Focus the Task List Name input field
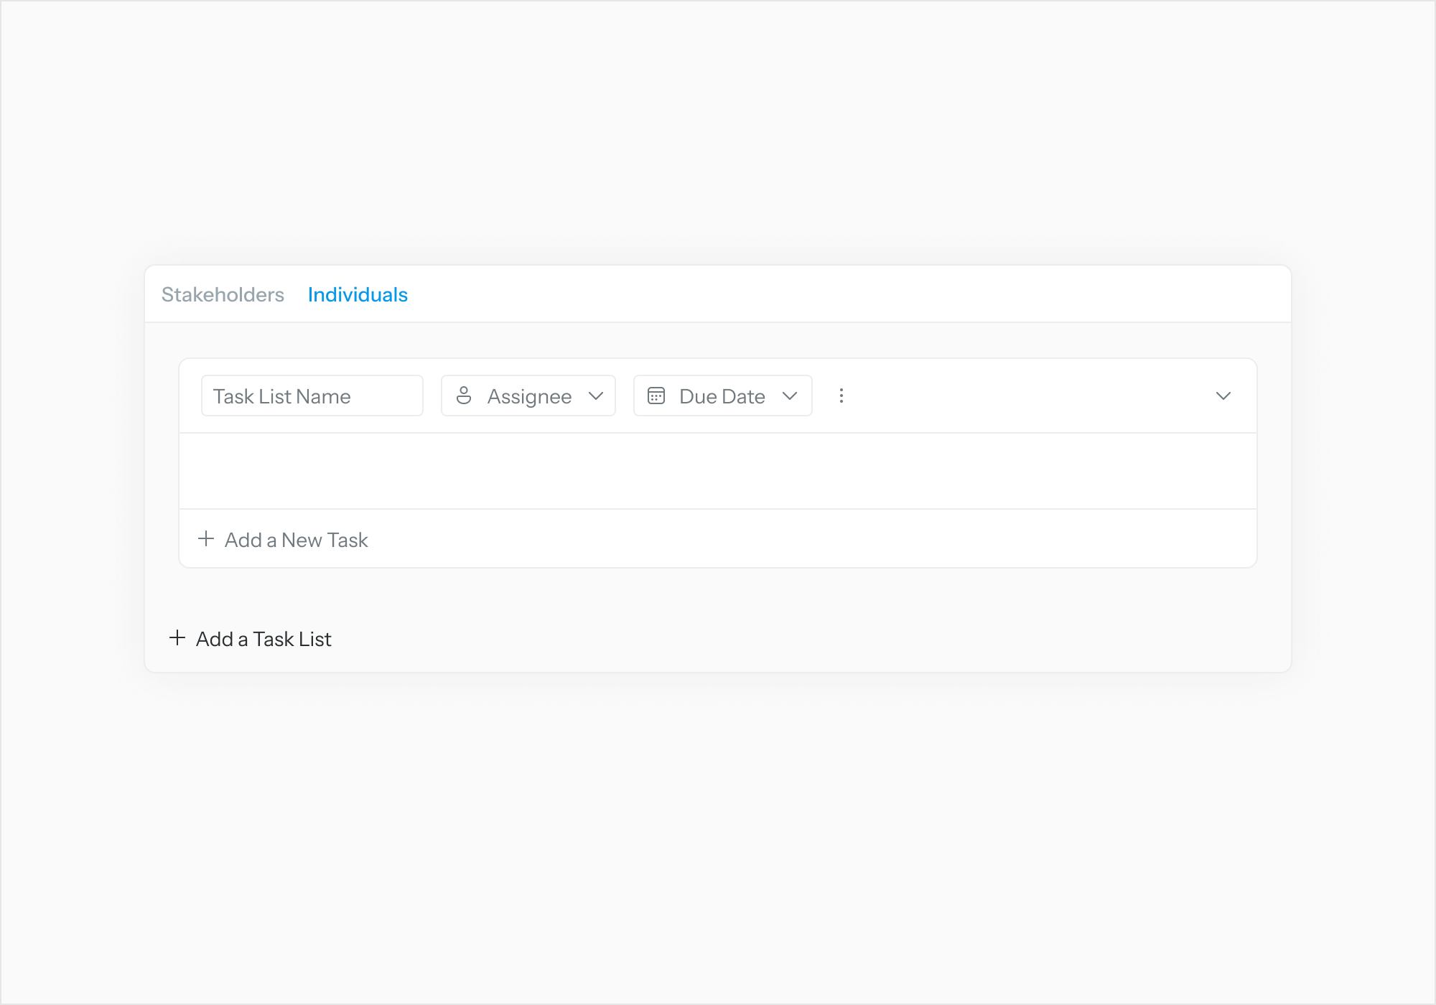Screen dimensions: 1436x1005 point(312,396)
